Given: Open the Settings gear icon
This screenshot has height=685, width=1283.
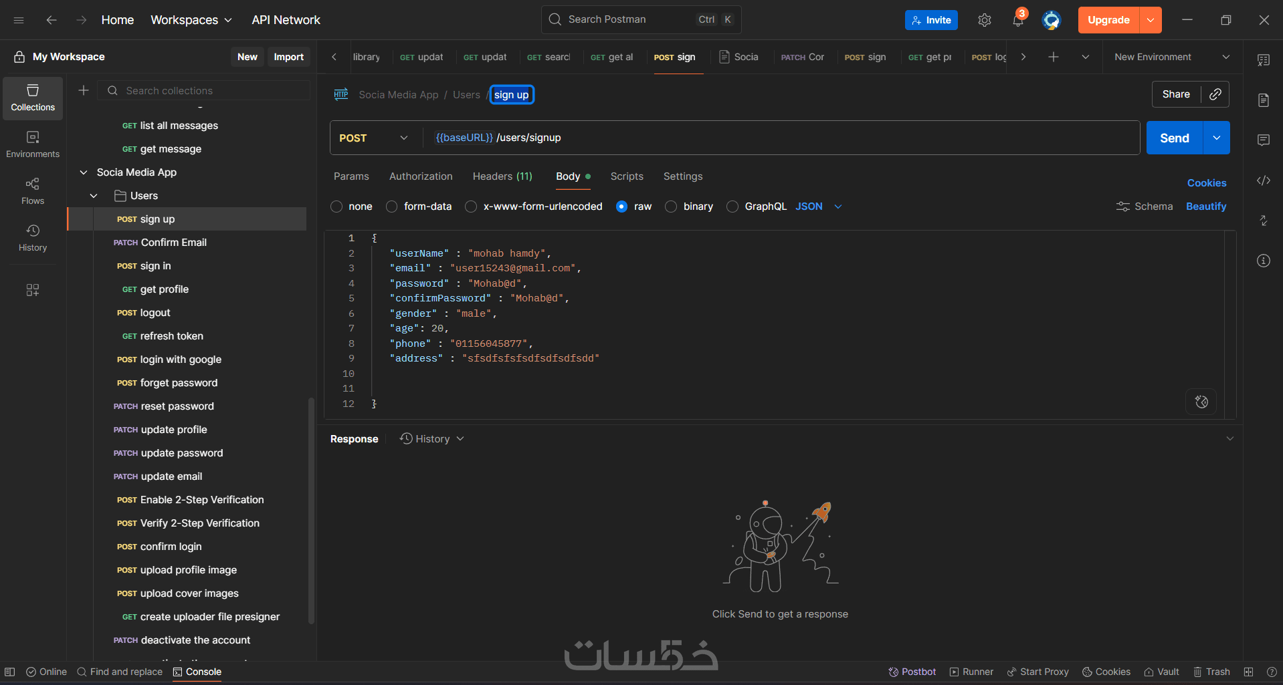Looking at the screenshot, I should click(x=984, y=20).
